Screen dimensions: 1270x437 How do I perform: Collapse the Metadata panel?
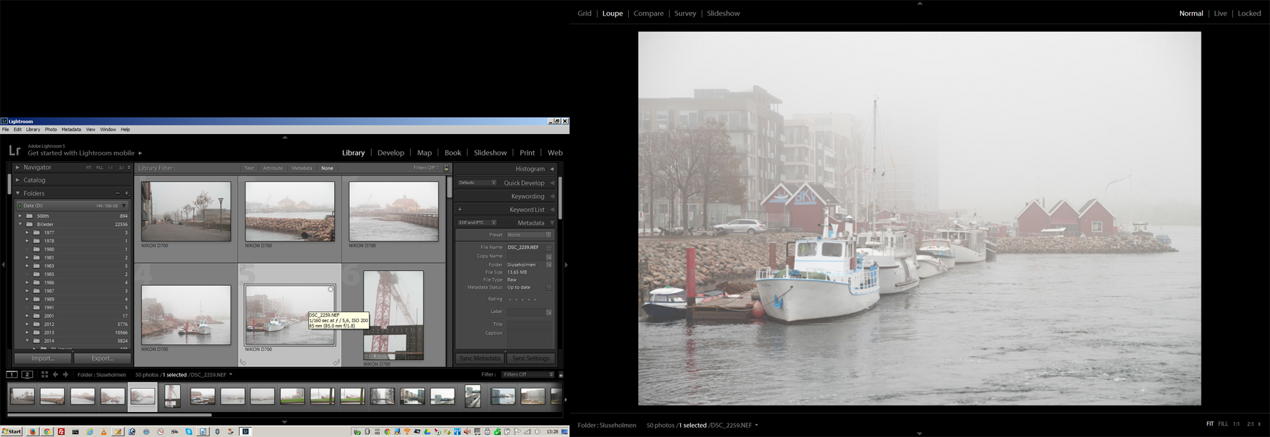tap(552, 223)
